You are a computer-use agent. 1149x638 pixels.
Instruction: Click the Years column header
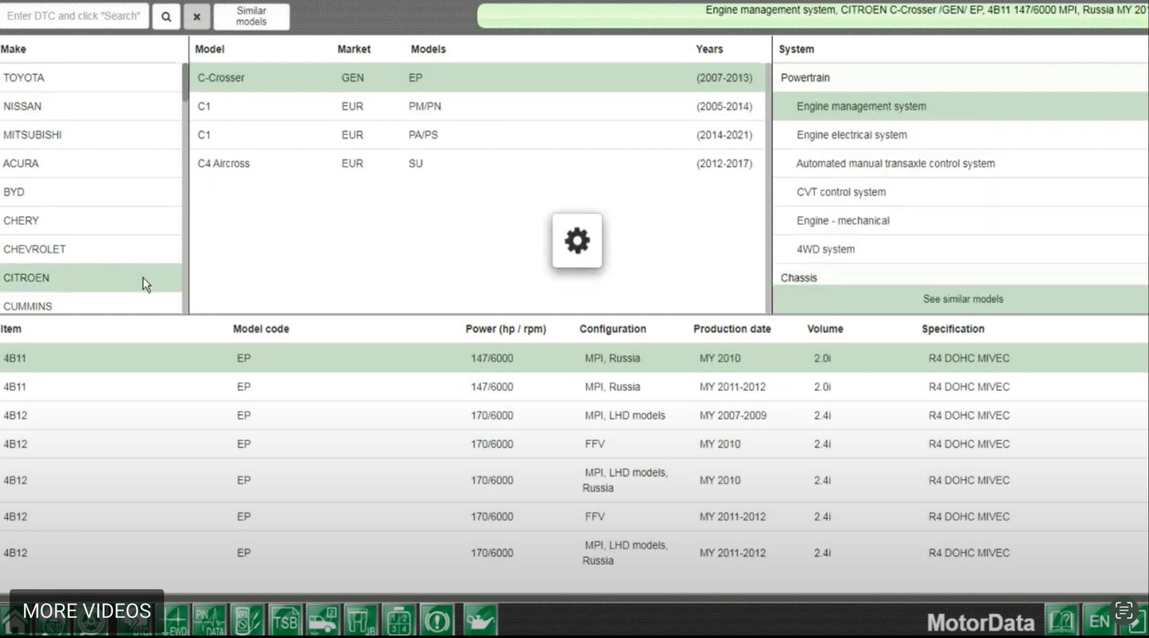click(709, 49)
